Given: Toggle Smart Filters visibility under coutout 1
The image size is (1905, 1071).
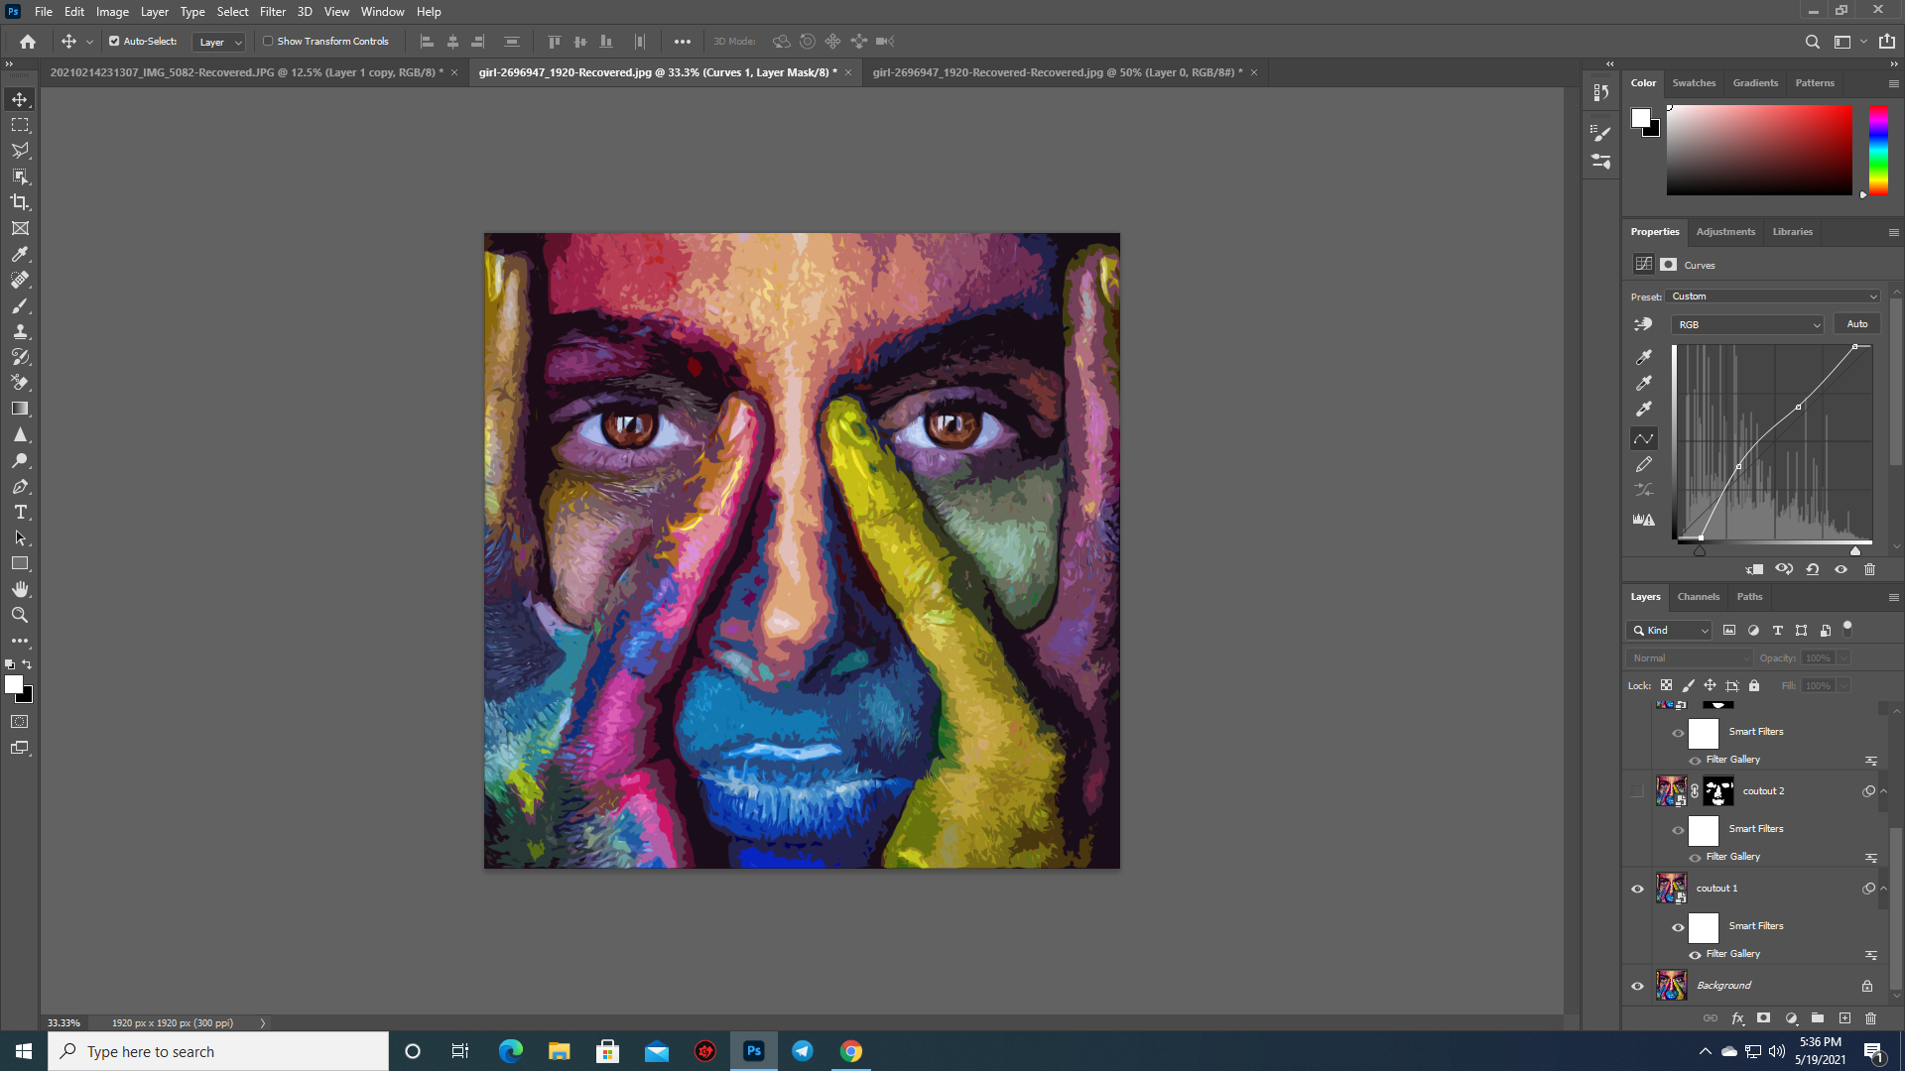Looking at the screenshot, I should coord(1678,928).
